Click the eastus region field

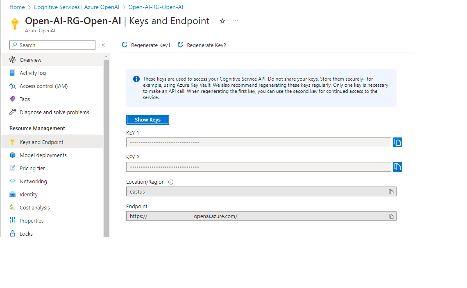coord(261,191)
